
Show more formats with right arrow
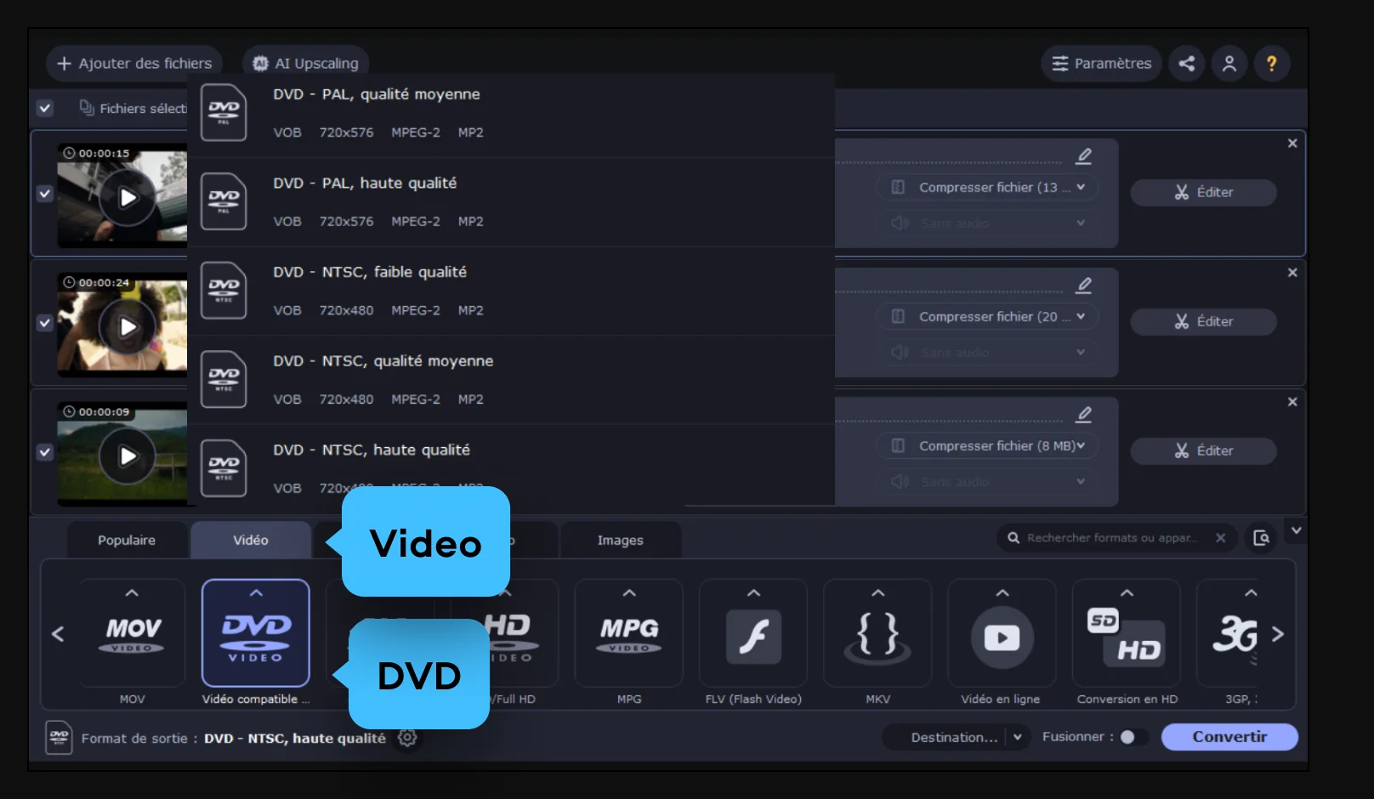1277,634
